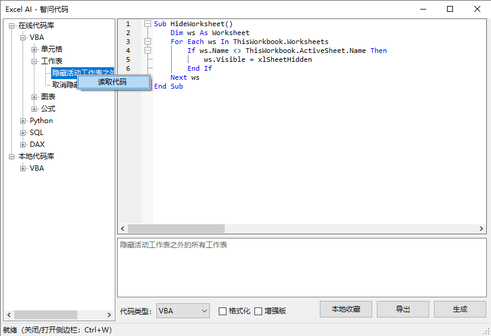The width and height of the screenshot is (491, 336).
Task: Click the 生成 button
Action: (x=459, y=309)
